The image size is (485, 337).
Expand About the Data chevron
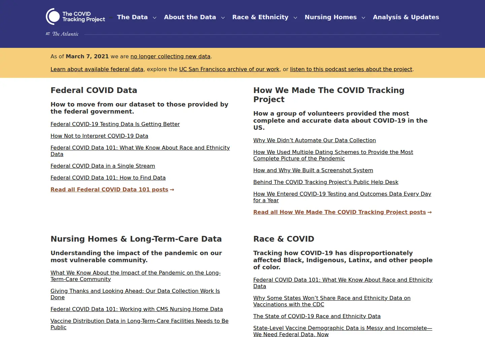(223, 18)
